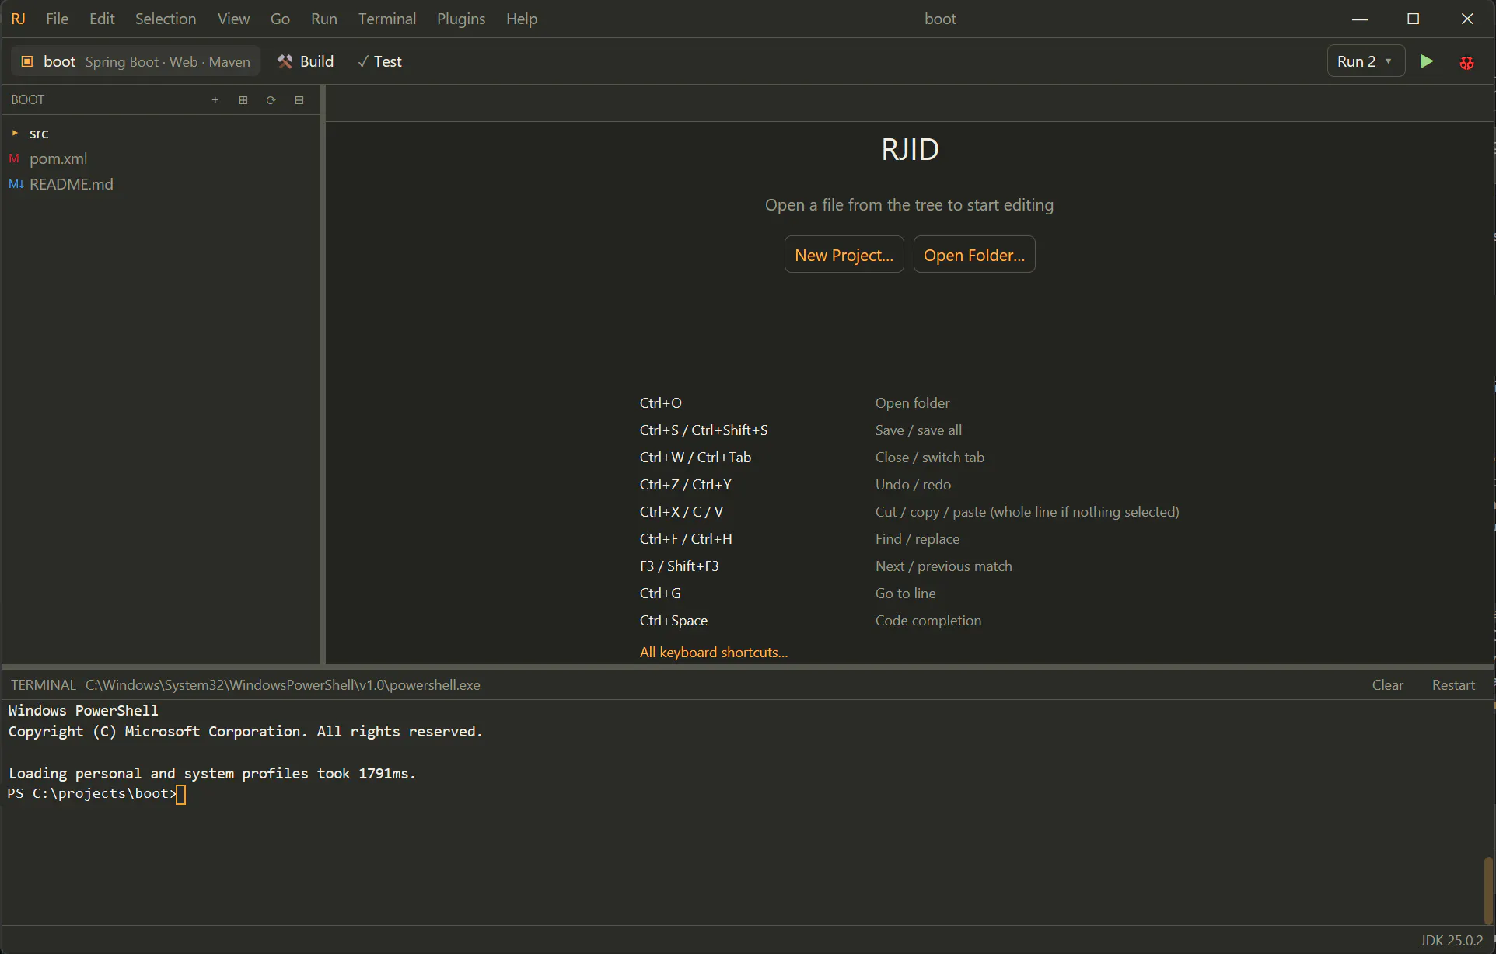The image size is (1496, 954).
Task: Click the JDK 25.0.2 status entry
Action: [x=1451, y=940]
